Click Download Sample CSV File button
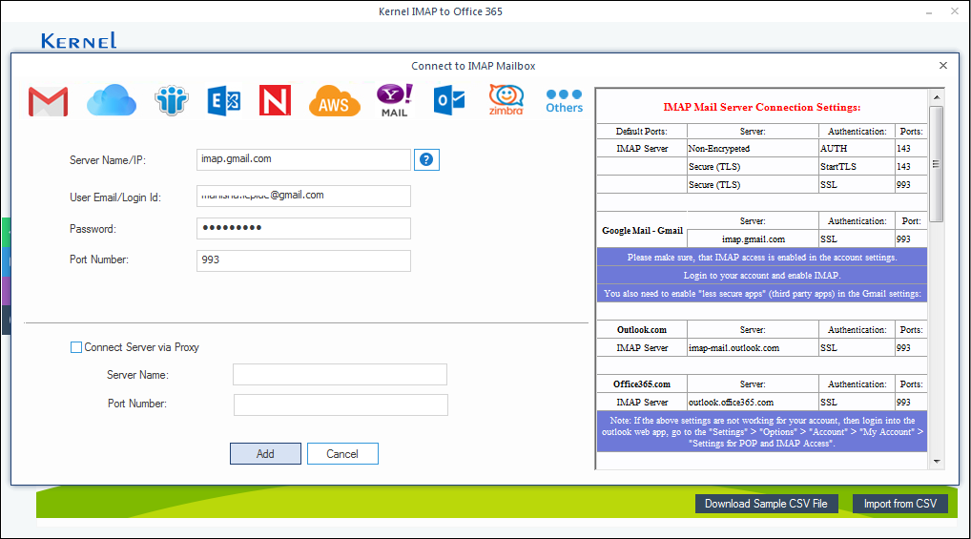This screenshot has width=971, height=539. tap(766, 504)
